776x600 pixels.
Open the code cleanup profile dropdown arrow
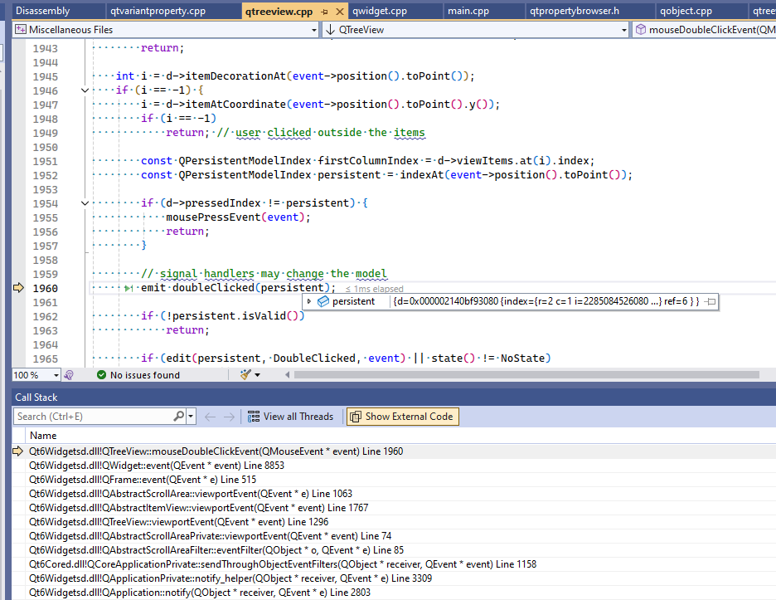[x=257, y=375]
